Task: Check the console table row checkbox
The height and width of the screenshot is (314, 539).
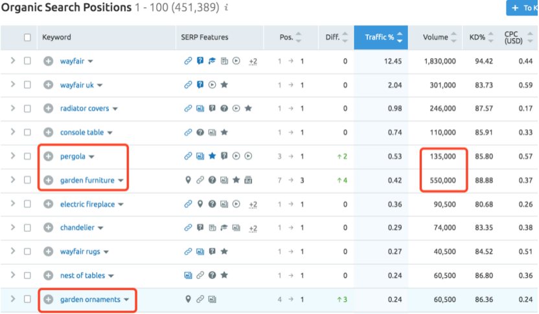Action: (27, 132)
